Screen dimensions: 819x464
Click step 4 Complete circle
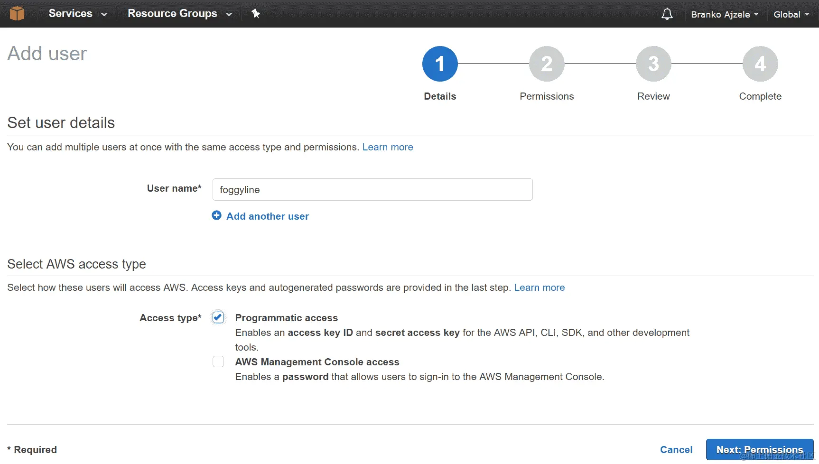click(760, 64)
